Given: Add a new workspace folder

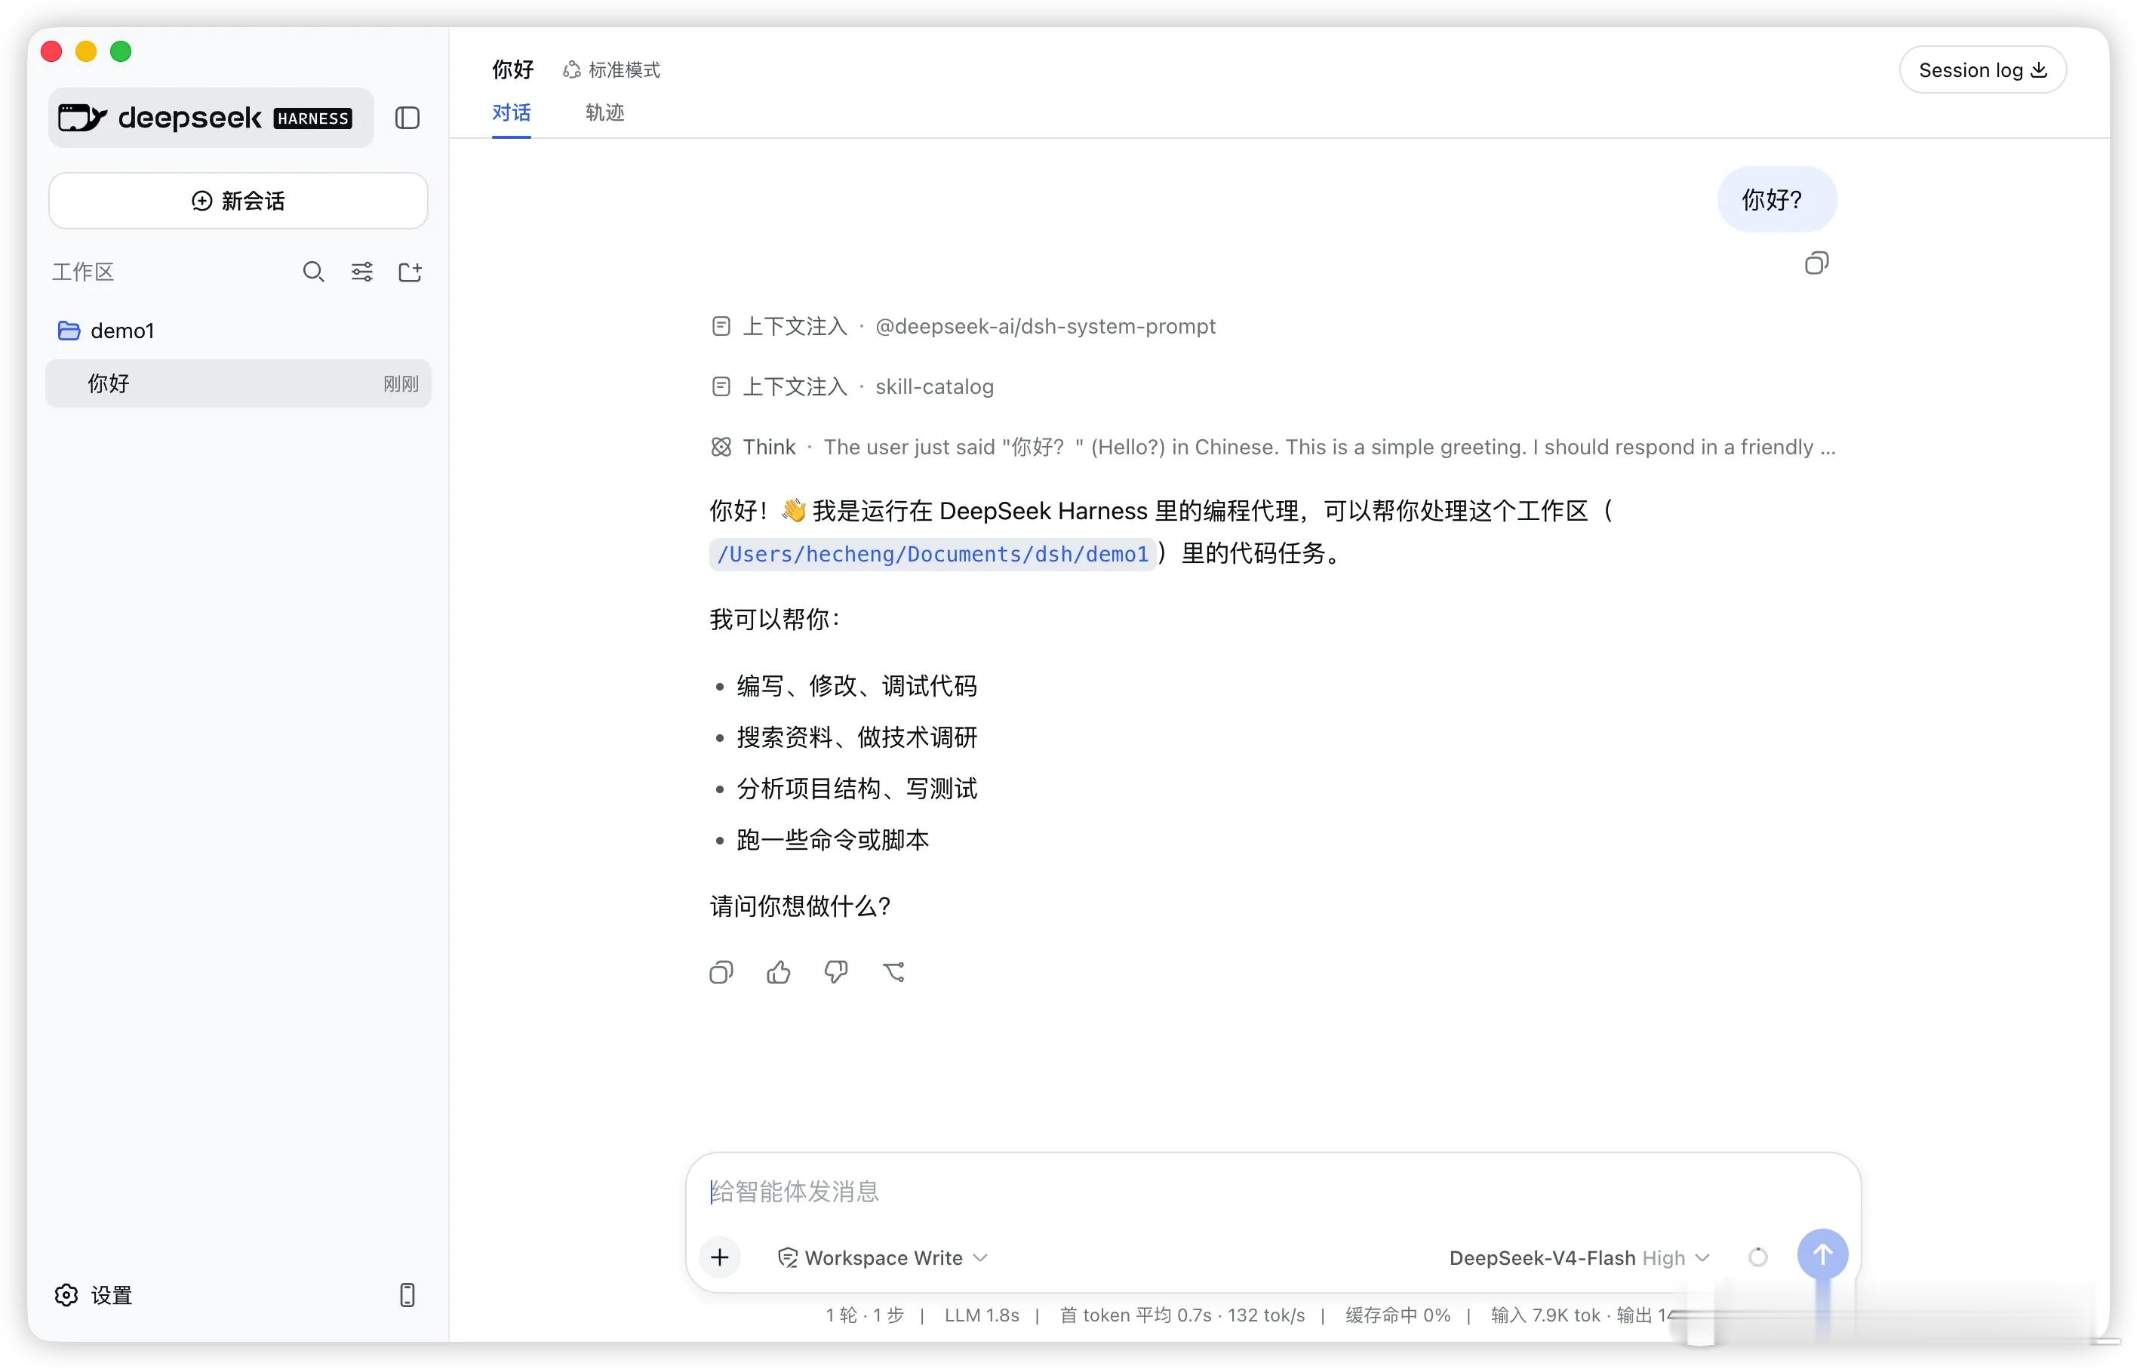Looking at the screenshot, I should pyautogui.click(x=410, y=272).
